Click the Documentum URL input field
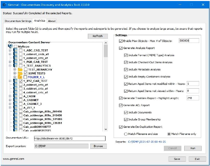Screen dimensions: 210x166 69,138
